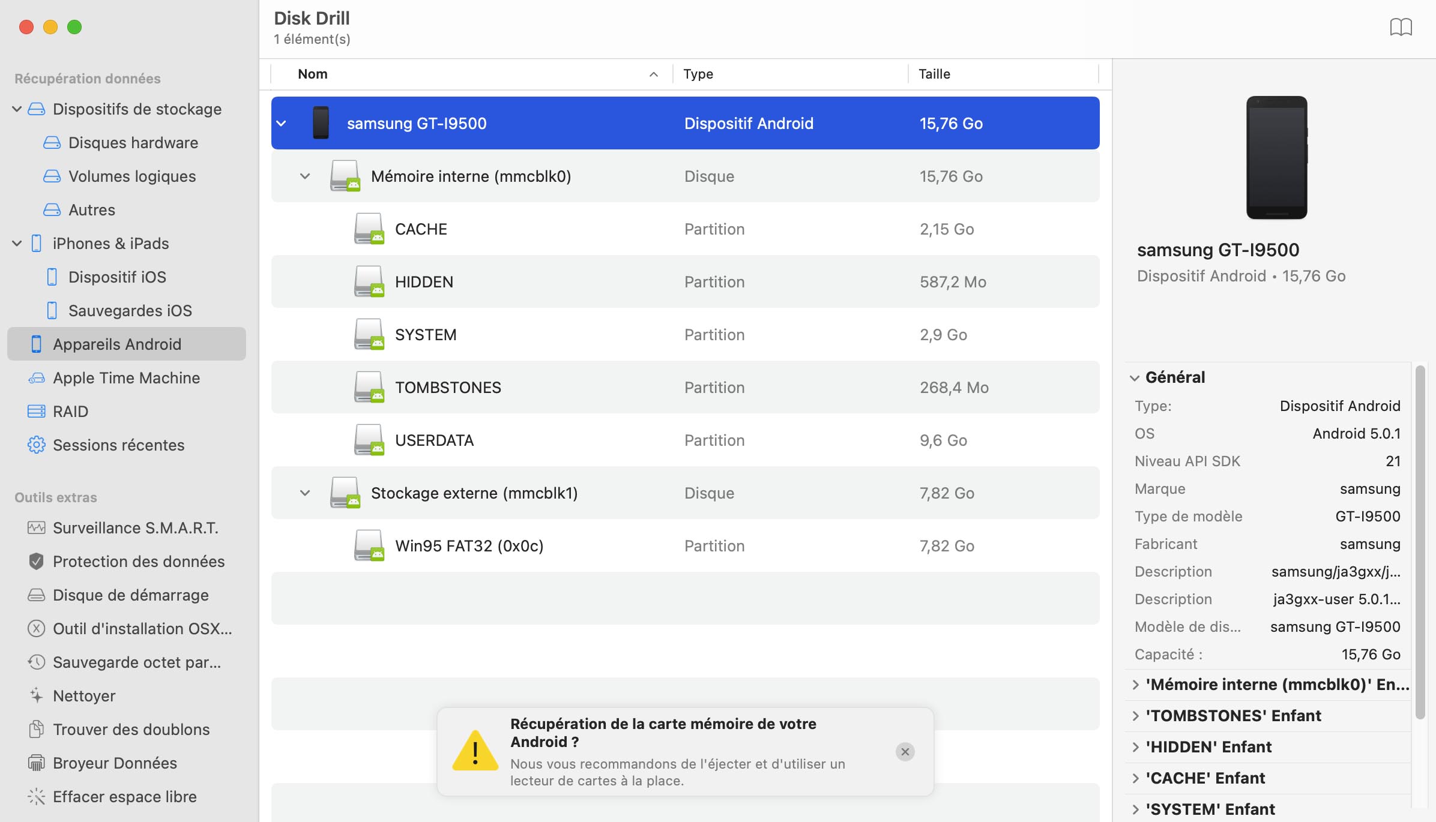Collapse the Stockage externe (mmcblk1) disk
This screenshot has width=1436, height=822.
click(305, 493)
